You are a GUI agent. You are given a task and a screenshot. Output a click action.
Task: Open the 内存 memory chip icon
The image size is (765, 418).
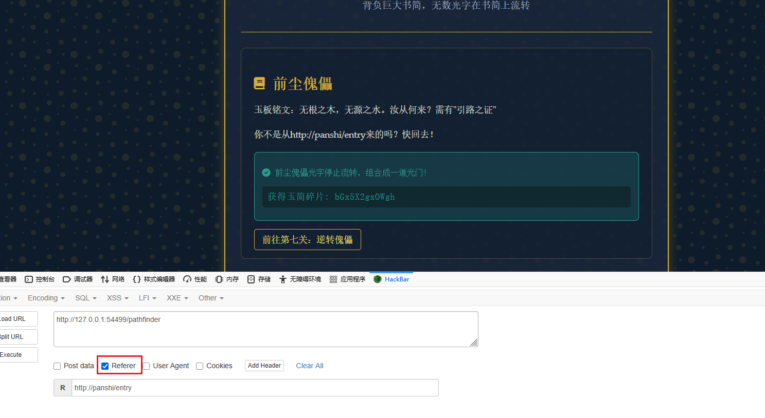coord(219,279)
